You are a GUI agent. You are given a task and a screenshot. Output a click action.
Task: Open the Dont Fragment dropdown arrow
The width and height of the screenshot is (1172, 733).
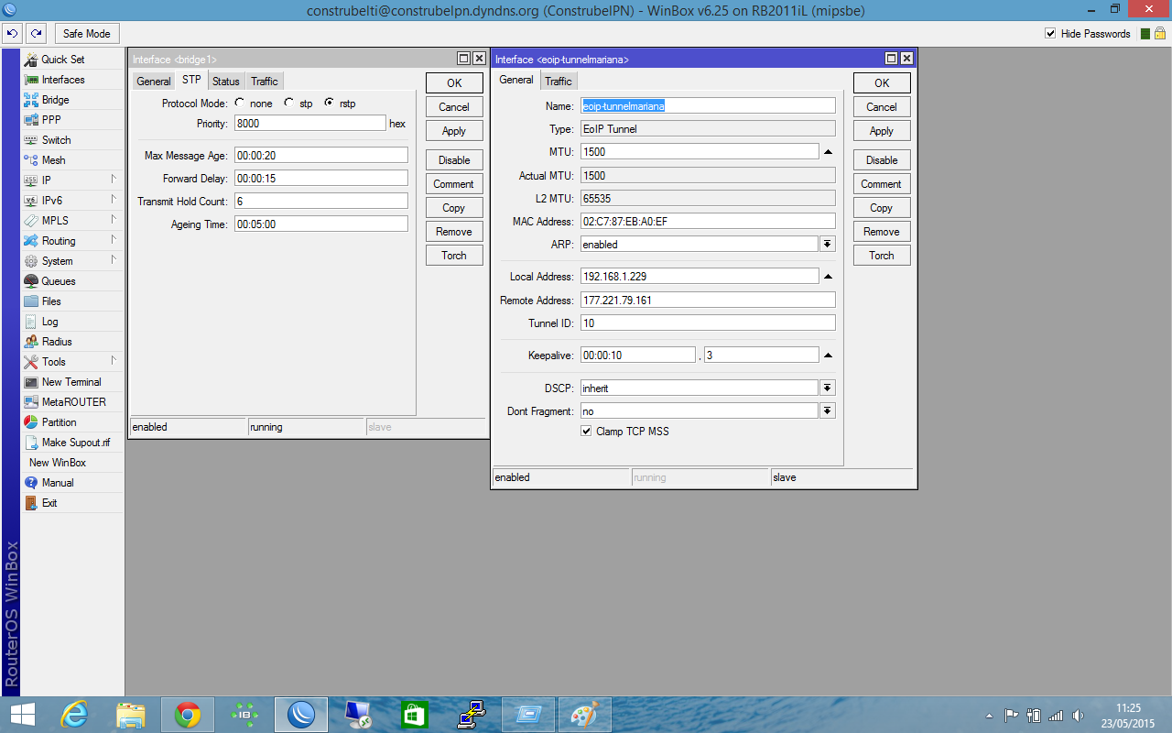(828, 411)
